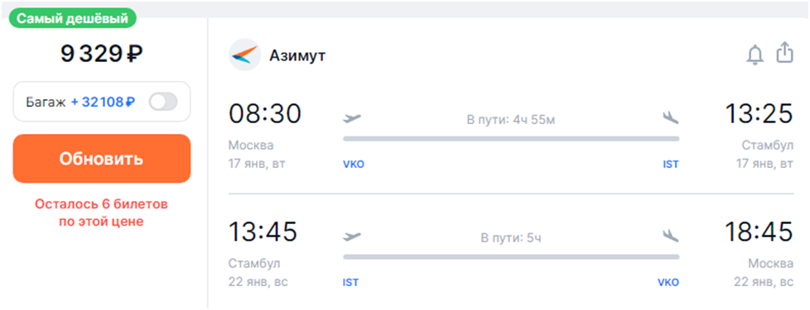Click the outbound landing plane icon
This screenshot has width=810, height=310.
671,118
